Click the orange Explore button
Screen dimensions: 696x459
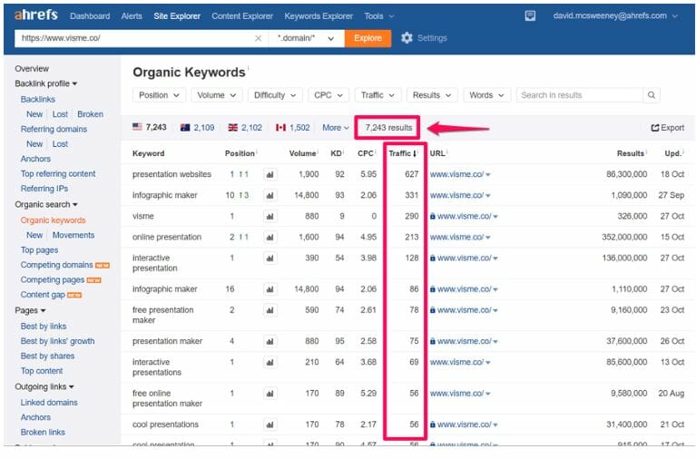pyautogui.click(x=368, y=39)
